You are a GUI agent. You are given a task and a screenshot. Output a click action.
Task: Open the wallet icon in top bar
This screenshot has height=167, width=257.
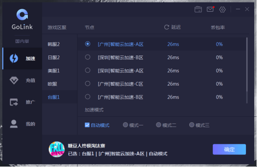tap(198, 9)
